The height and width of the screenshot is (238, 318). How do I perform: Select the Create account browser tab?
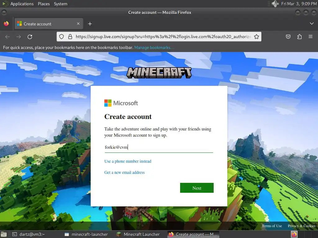click(49, 24)
